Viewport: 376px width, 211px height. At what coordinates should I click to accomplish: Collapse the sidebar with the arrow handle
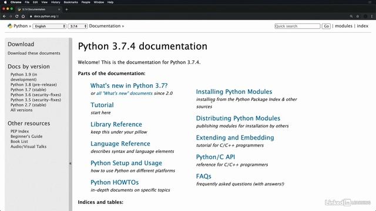click(x=70, y=164)
